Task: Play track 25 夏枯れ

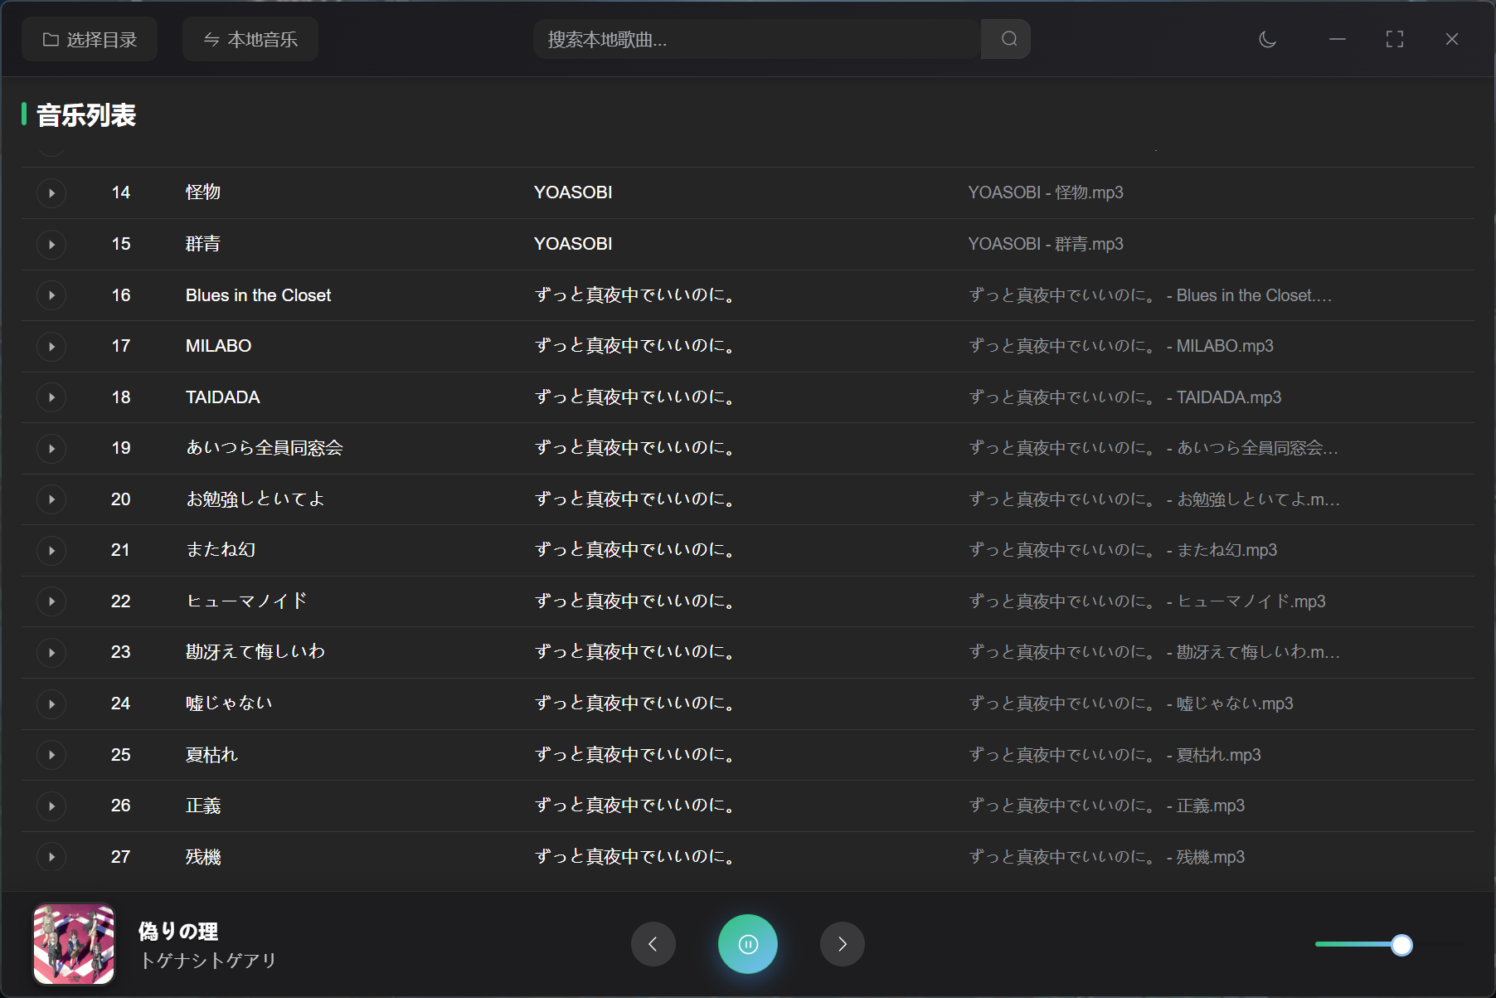Action: [x=51, y=755]
